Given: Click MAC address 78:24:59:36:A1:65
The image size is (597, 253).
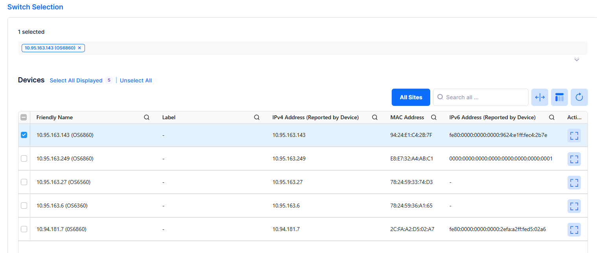Looking at the screenshot, I should (411, 206).
